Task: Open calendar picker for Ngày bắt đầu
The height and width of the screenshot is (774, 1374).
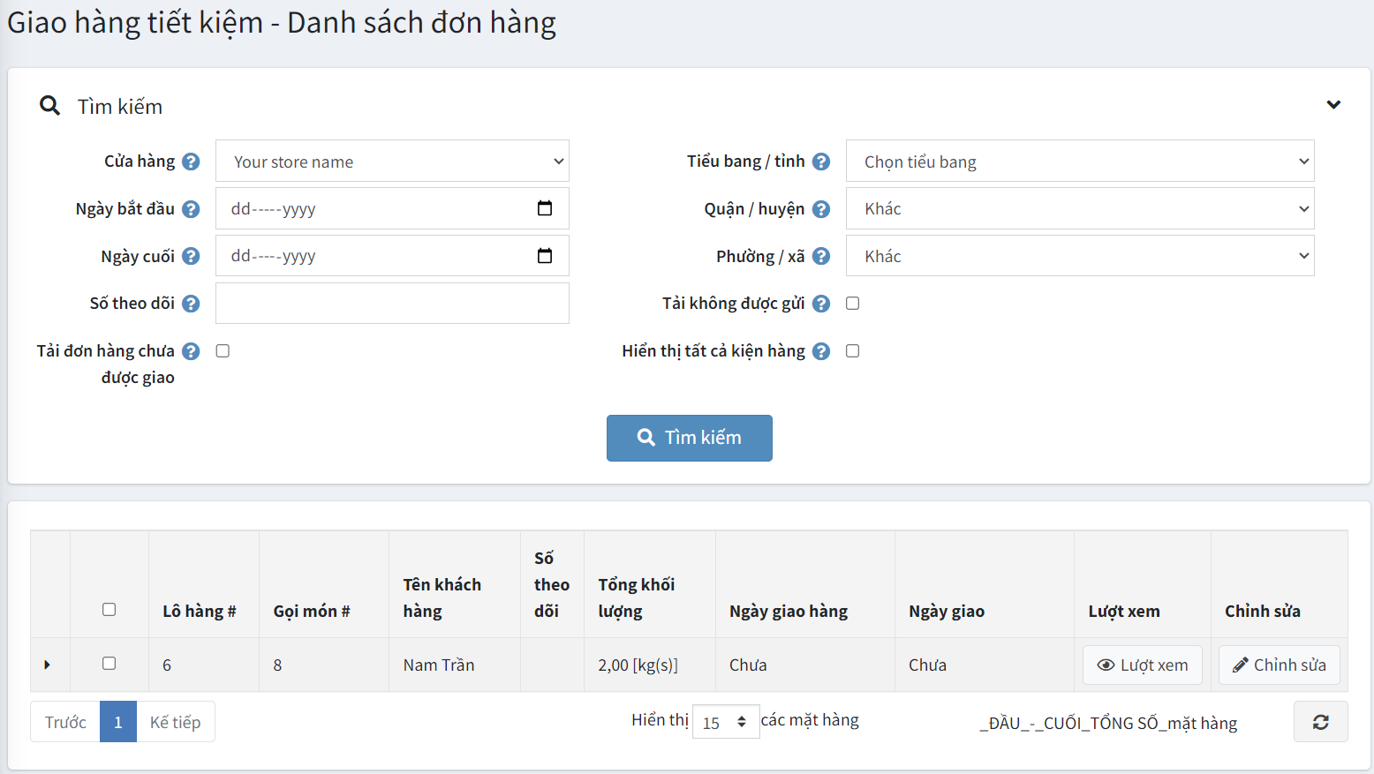Action: pos(545,208)
